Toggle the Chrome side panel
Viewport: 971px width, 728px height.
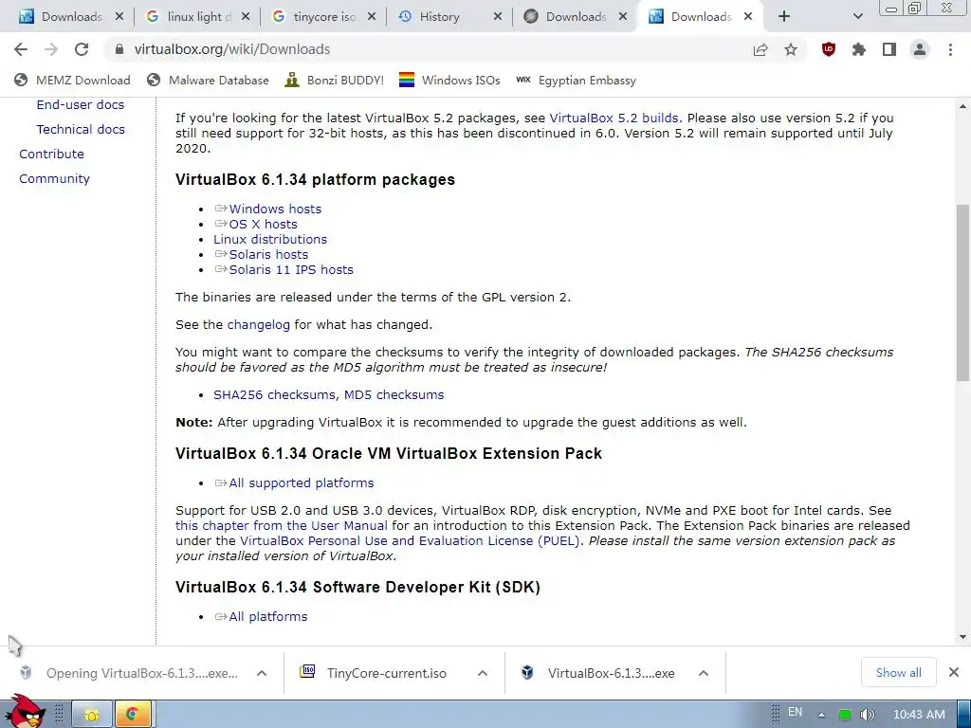click(x=889, y=49)
